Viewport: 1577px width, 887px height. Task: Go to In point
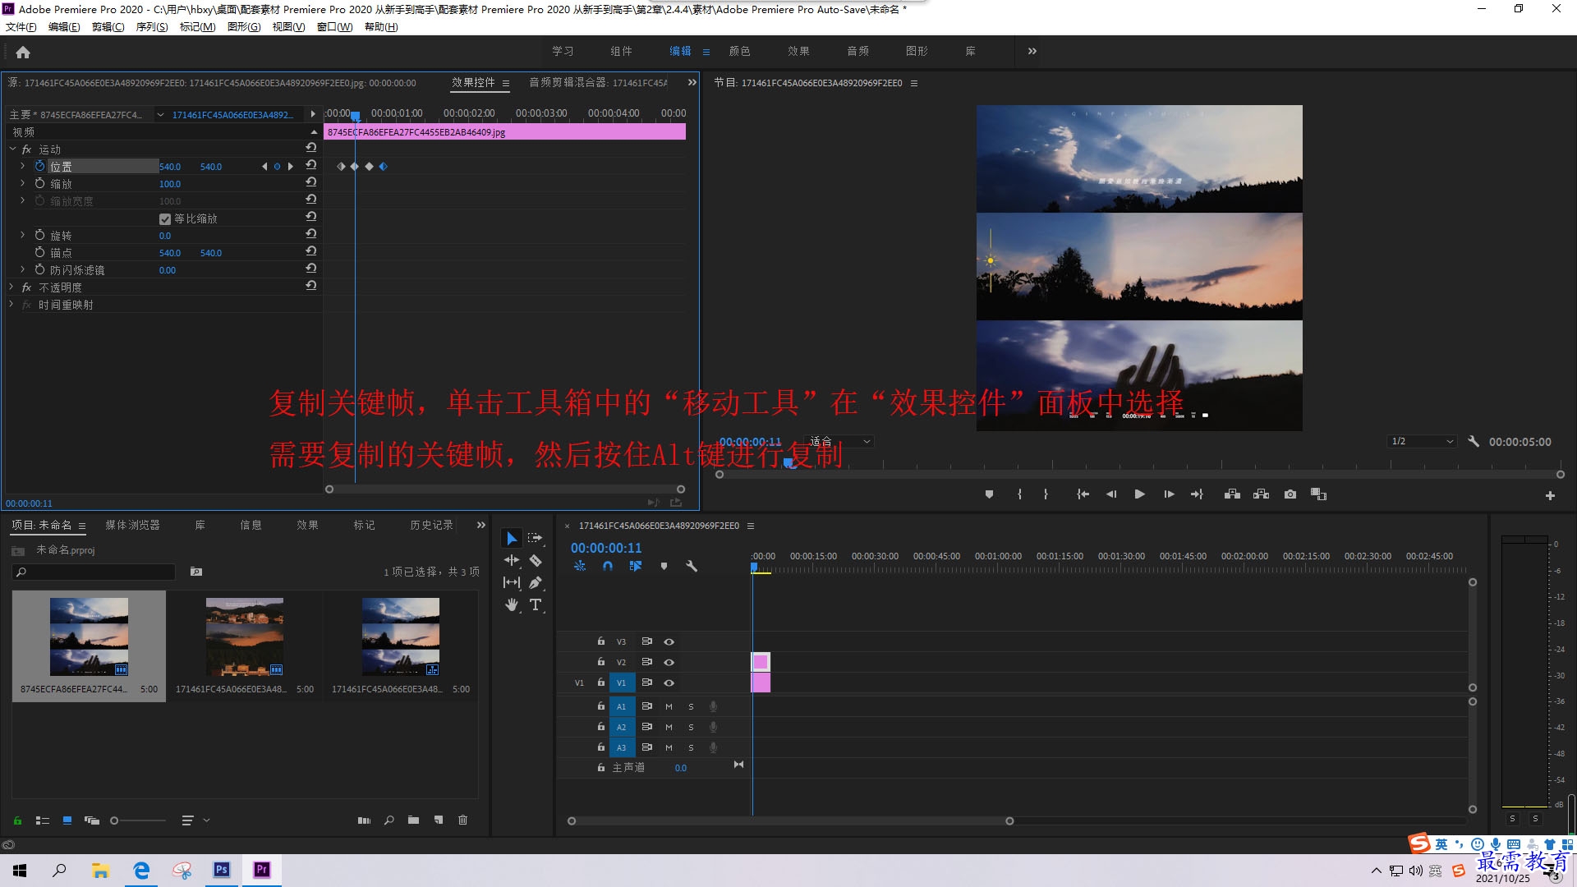1083,494
